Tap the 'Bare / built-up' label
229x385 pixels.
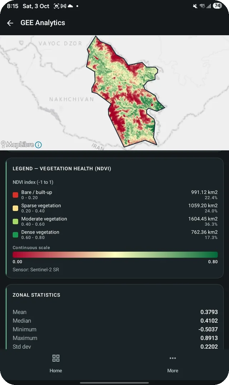pyautogui.click(x=36, y=192)
